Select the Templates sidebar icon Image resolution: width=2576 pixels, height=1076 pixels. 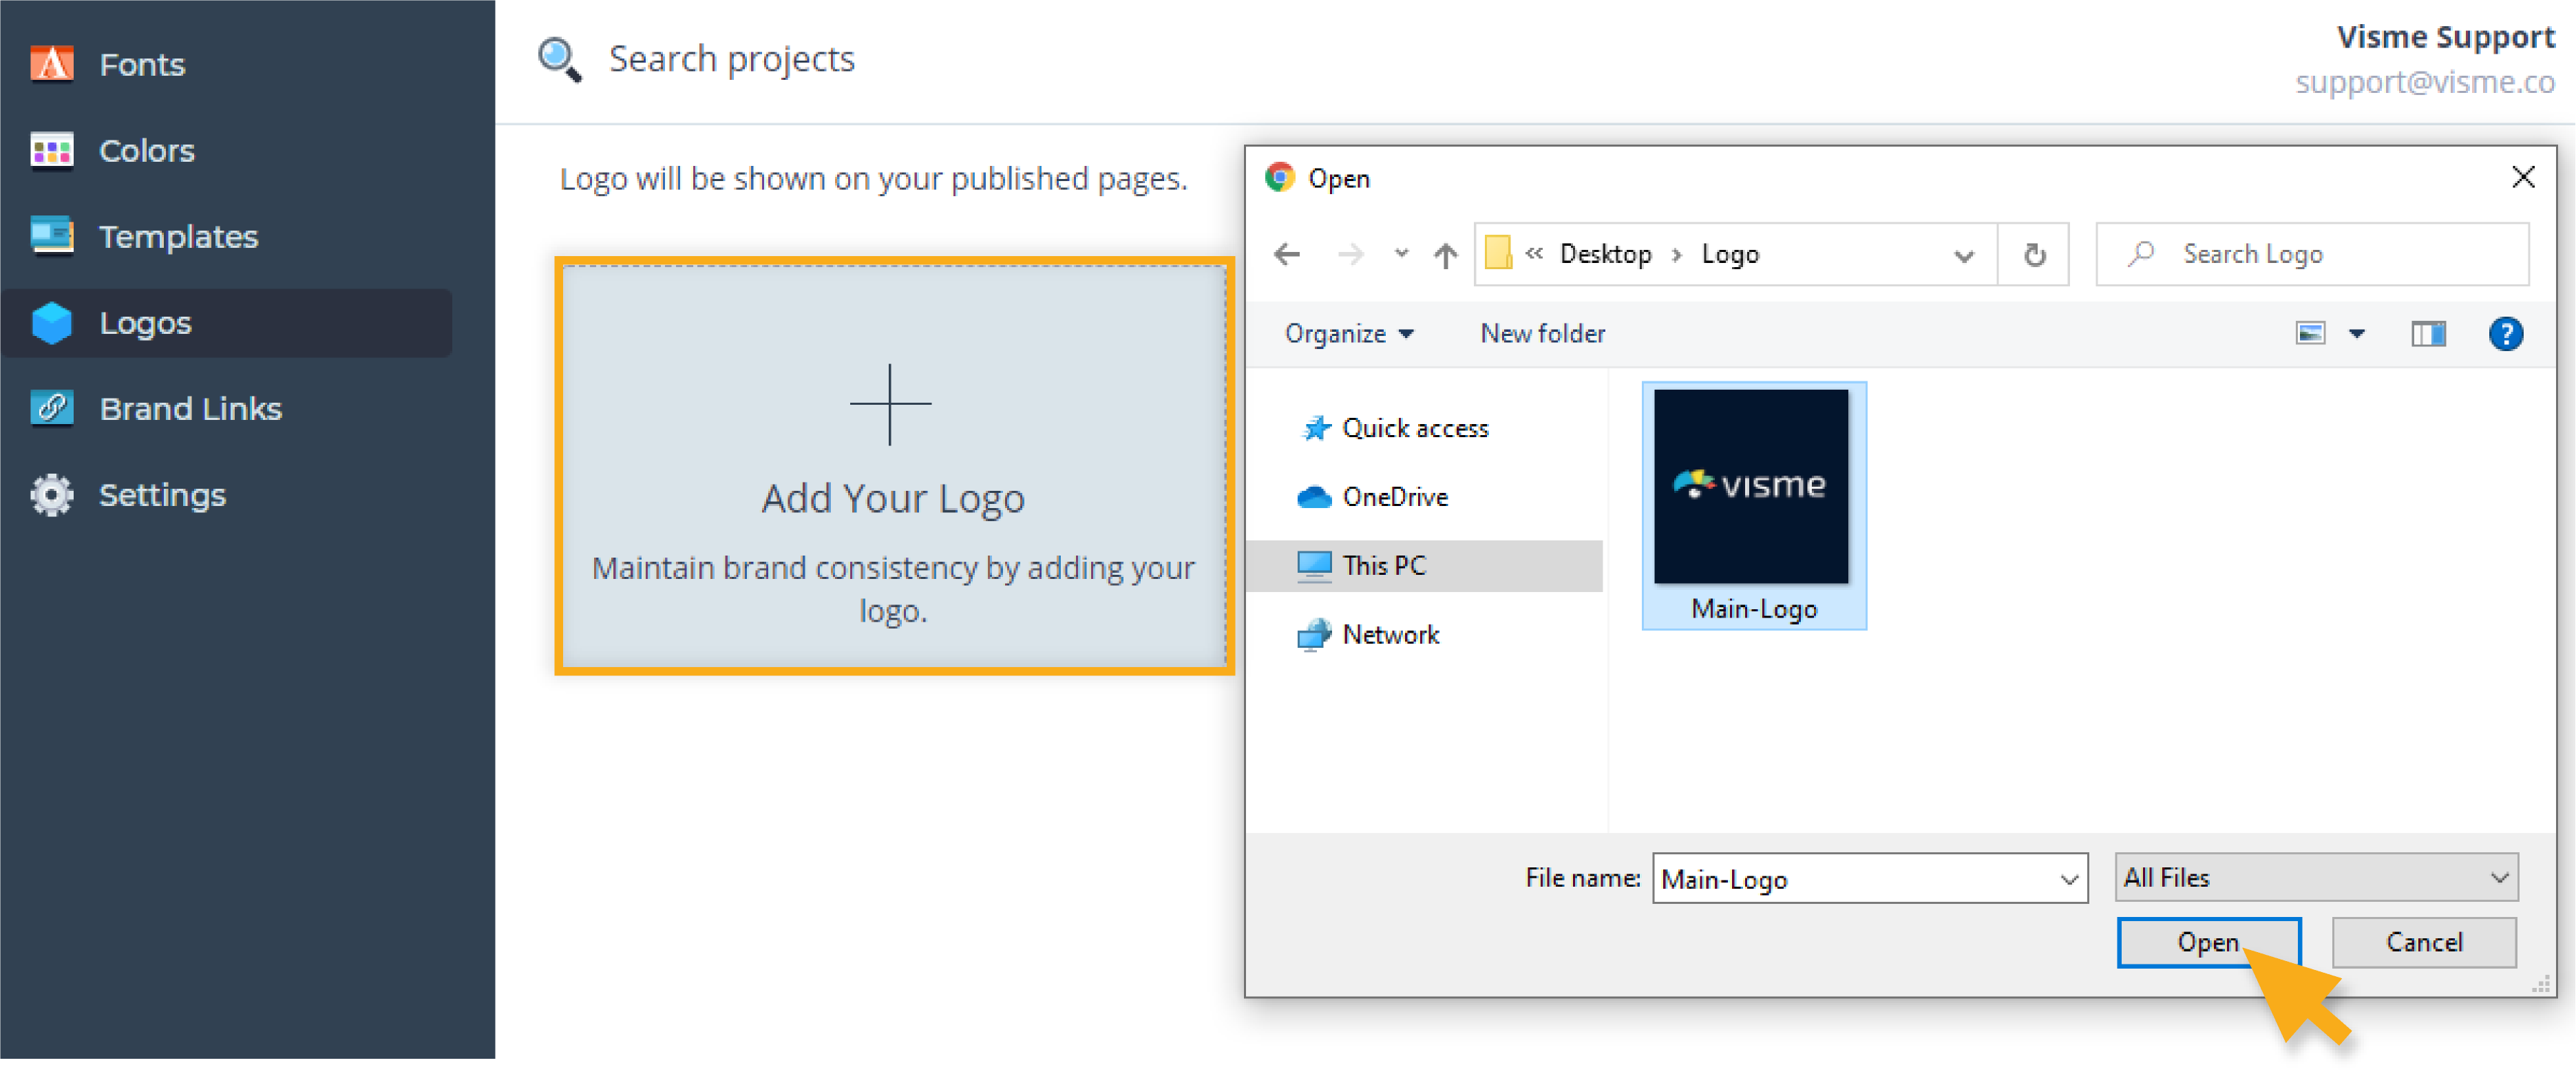[x=52, y=237]
